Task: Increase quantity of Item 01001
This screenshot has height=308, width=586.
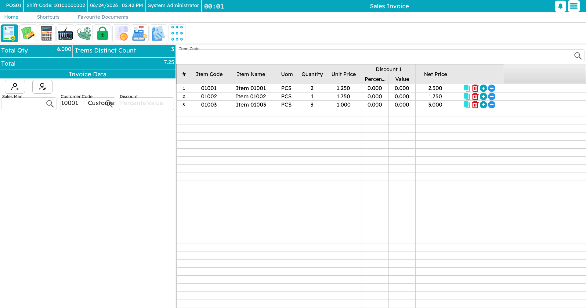Action: (x=483, y=88)
